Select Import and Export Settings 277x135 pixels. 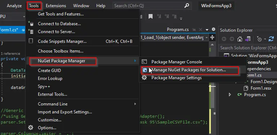[x=83, y=112]
